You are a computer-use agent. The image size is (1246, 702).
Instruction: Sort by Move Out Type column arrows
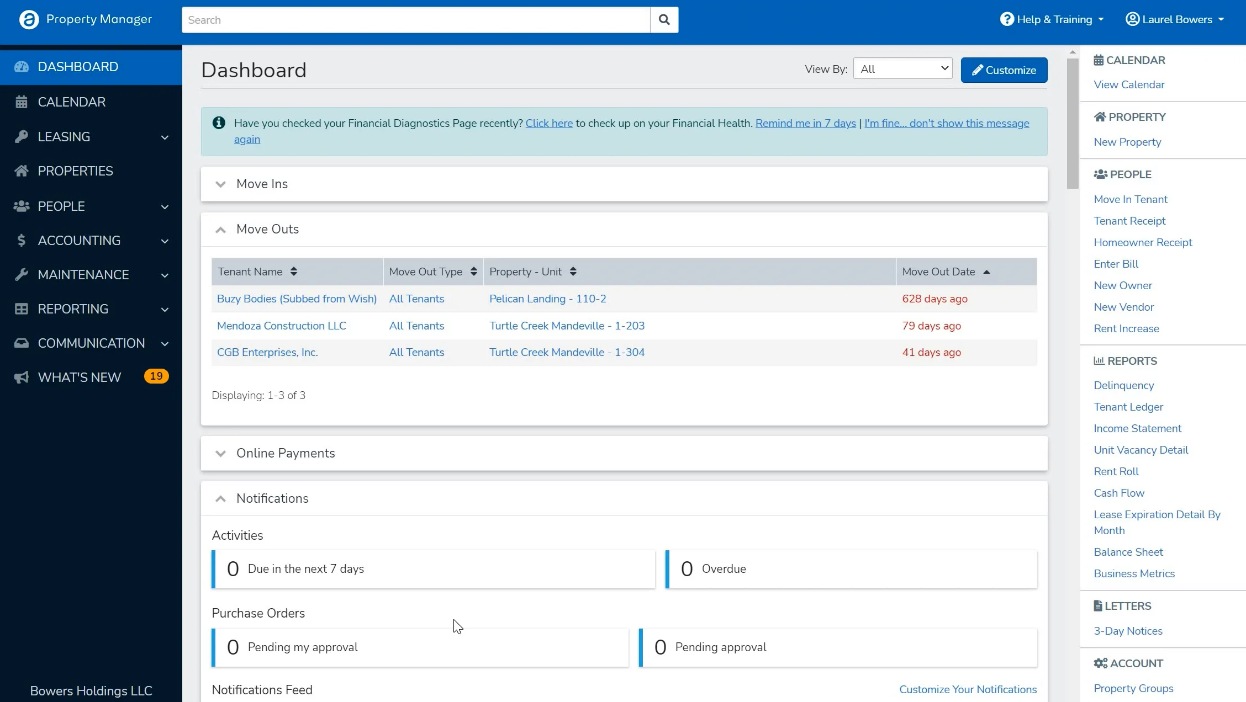[473, 272]
